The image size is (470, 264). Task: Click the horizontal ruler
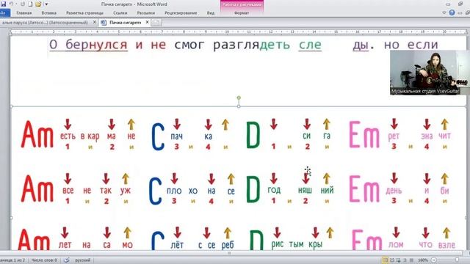238,32
